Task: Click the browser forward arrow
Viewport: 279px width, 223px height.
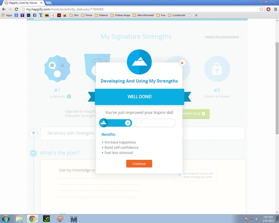Action: (10, 9)
